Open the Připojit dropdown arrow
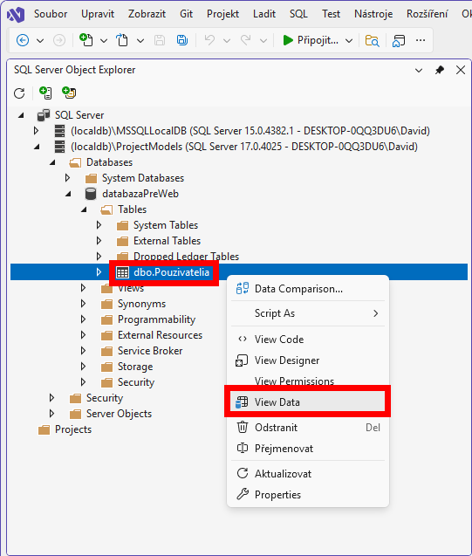Viewport: 472px width, 556px height. [349, 41]
